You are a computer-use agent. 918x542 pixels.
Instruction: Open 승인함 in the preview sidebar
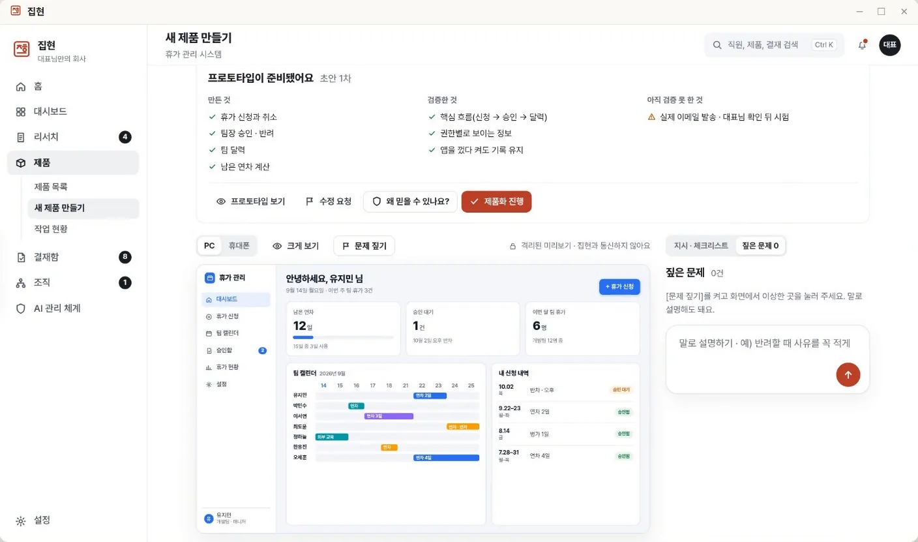coord(236,350)
